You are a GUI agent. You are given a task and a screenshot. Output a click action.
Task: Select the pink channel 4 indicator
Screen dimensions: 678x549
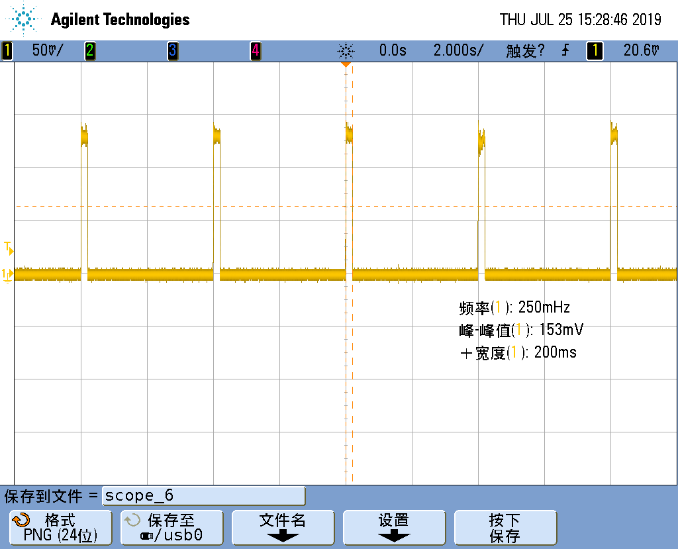pos(255,50)
